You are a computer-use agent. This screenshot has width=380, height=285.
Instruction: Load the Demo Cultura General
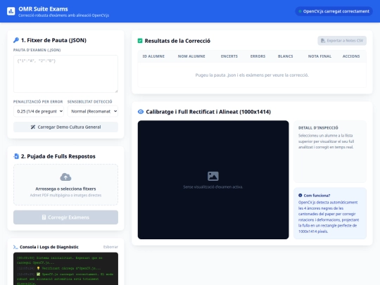tap(65, 127)
